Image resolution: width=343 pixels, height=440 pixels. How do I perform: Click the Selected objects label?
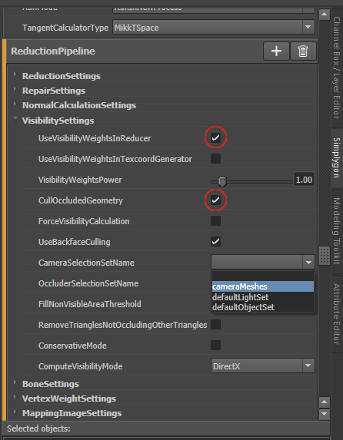coord(38,428)
